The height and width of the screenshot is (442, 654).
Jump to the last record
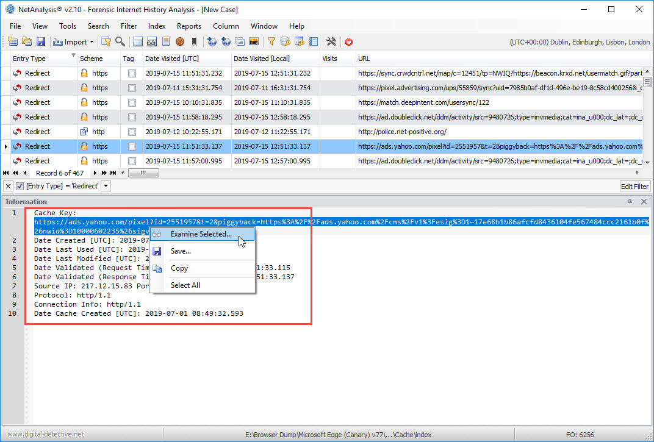coord(113,173)
